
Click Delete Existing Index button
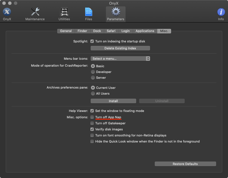pos(120,48)
